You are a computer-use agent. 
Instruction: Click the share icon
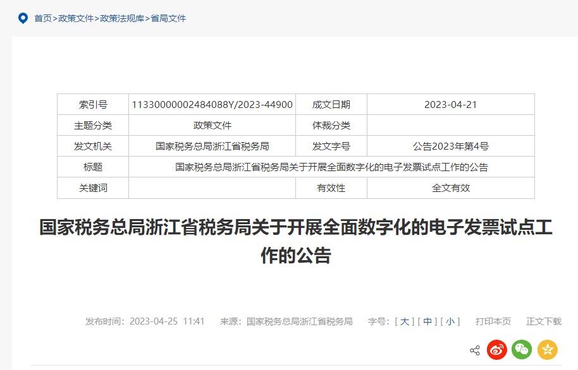475,350
